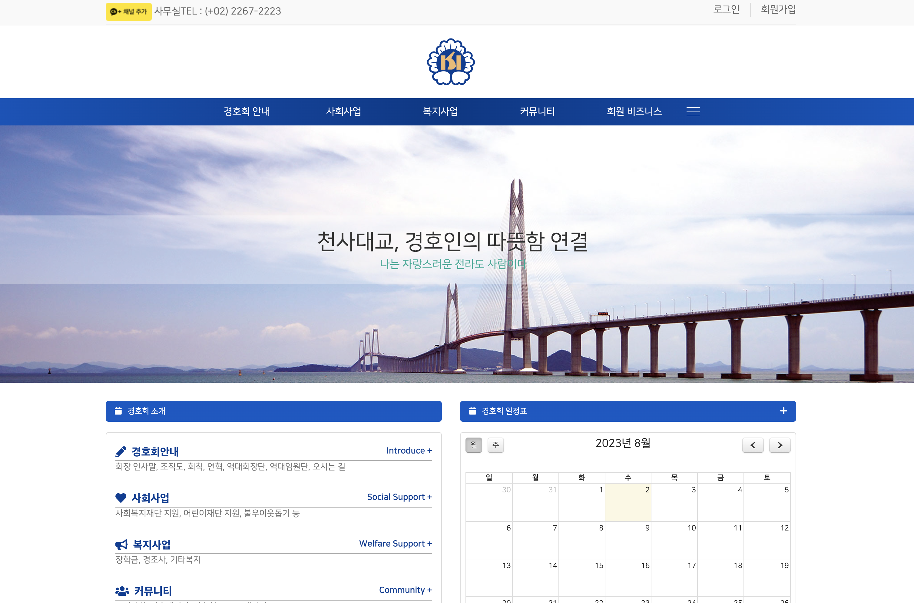The image size is (914, 603).
Task: Open the hamburger full menu icon
Action: coord(693,112)
